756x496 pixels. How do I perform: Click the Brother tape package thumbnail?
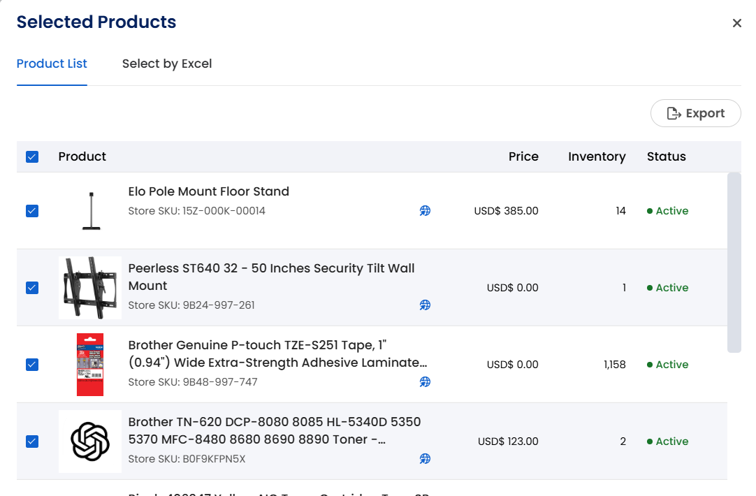(90, 365)
